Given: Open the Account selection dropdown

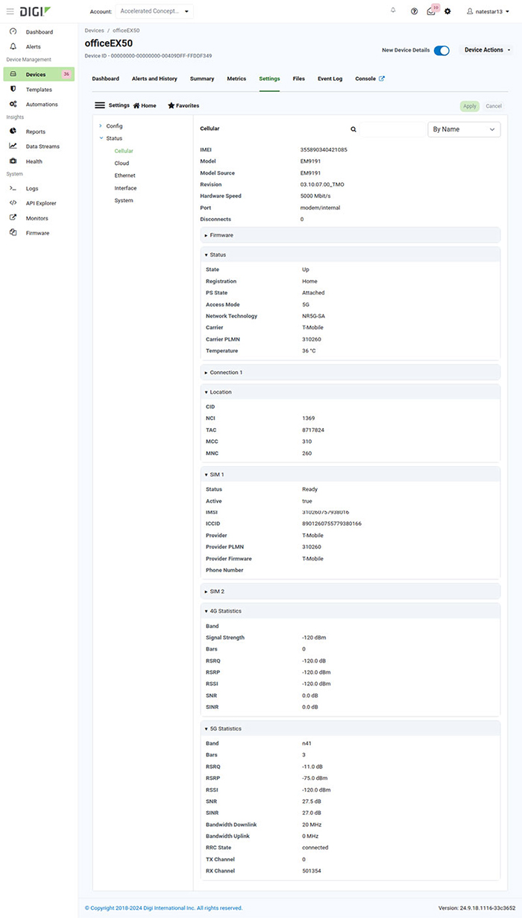Looking at the screenshot, I should (154, 11).
